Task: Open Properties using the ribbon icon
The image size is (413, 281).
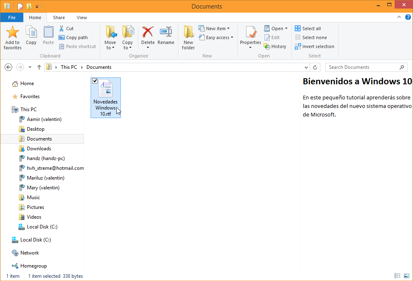Action: point(250,32)
